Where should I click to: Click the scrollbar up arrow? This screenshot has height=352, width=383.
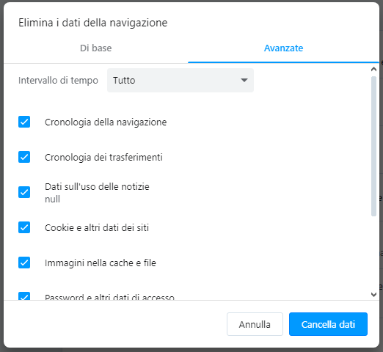click(373, 69)
